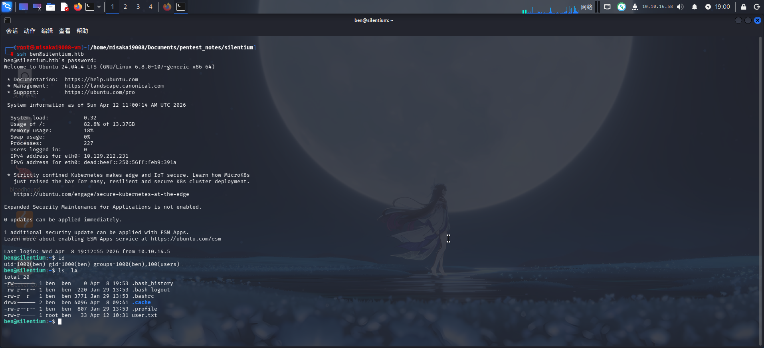Expand the terminal launcher dropdown arrow
Screen dimensions: 764x348
(99, 7)
